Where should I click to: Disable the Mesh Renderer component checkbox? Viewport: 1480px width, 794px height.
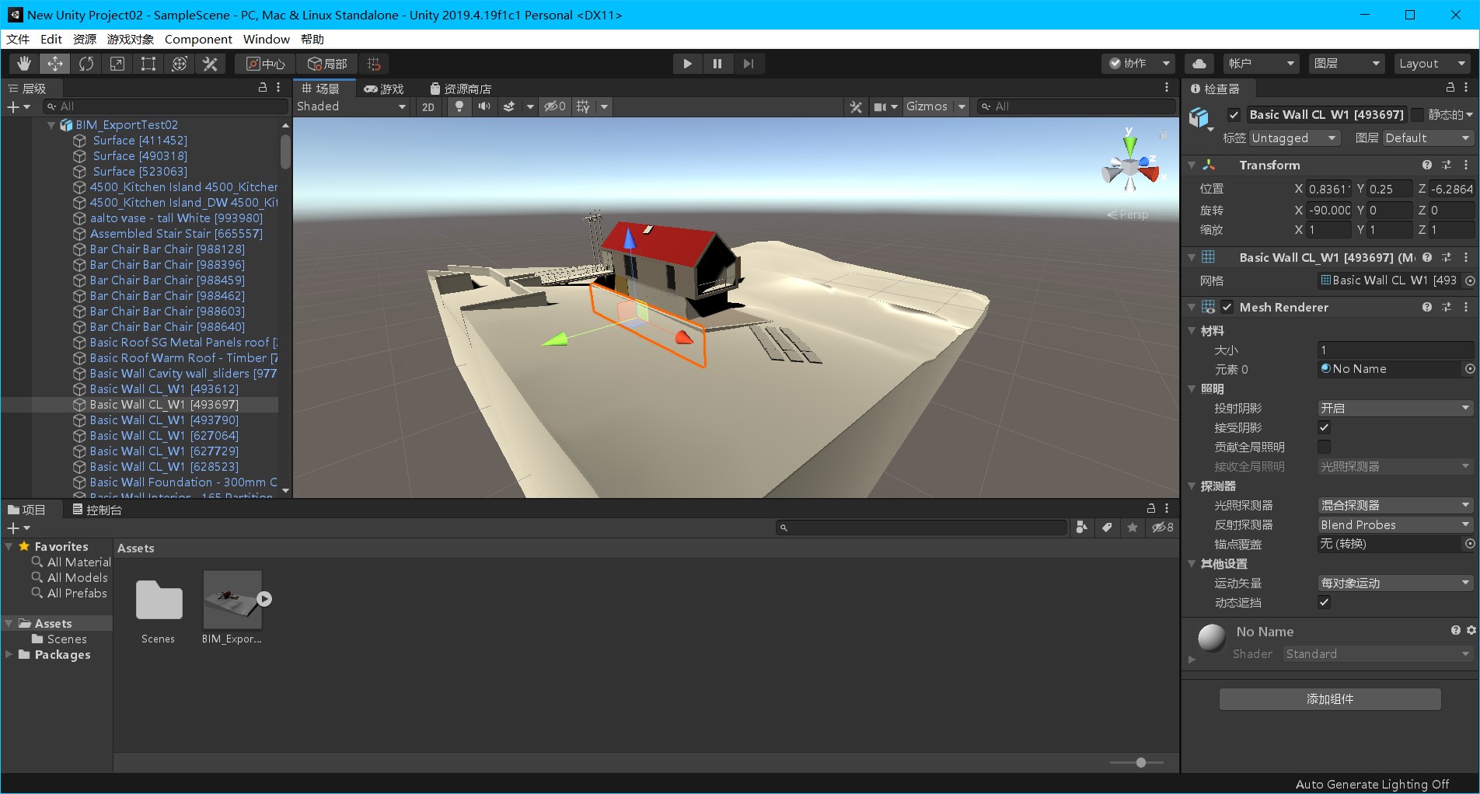tap(1228, 307)
